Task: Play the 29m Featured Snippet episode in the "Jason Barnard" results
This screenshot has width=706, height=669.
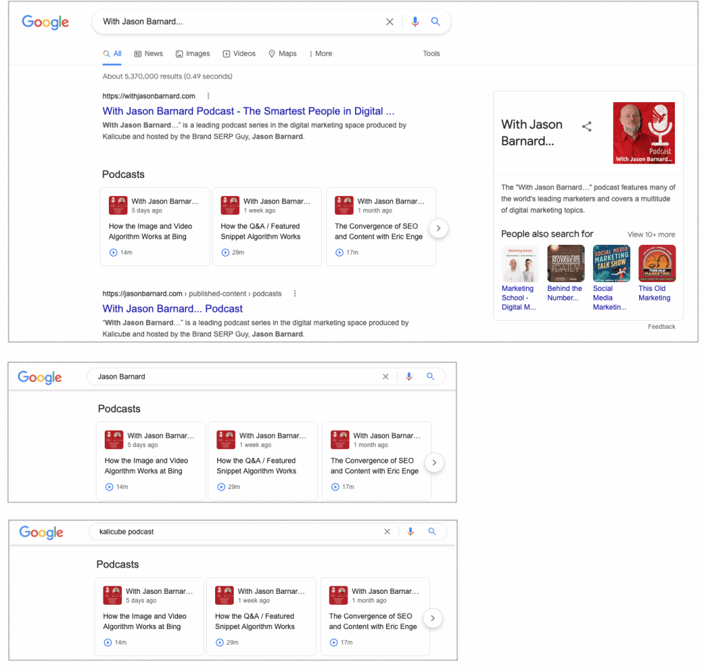Action: point(221,487)
